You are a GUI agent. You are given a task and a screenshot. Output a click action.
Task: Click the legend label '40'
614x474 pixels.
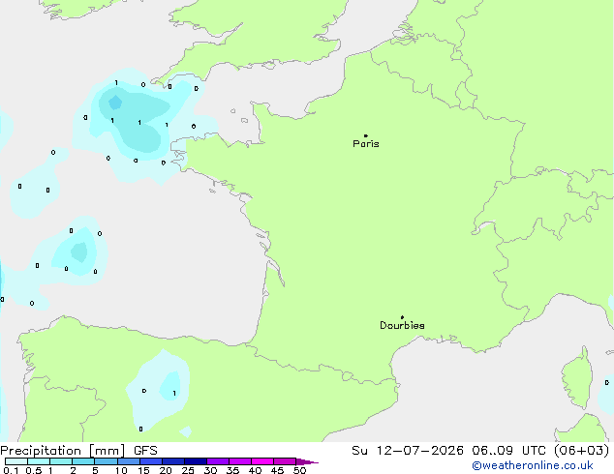tap(255, 470)
